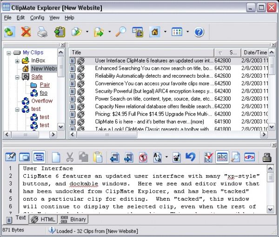279x237 pixels.
Task: Collapse the Safe collection node
Action: [17, 77]
